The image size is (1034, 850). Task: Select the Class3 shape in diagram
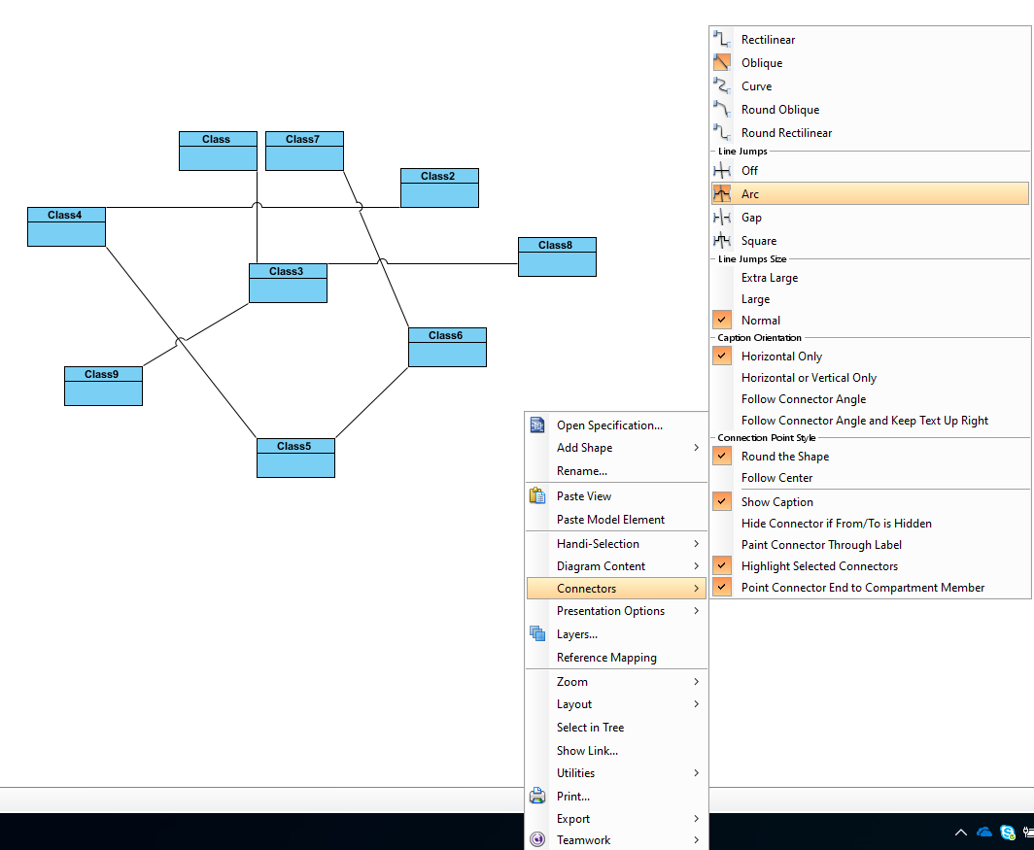[x=289, y=284]
